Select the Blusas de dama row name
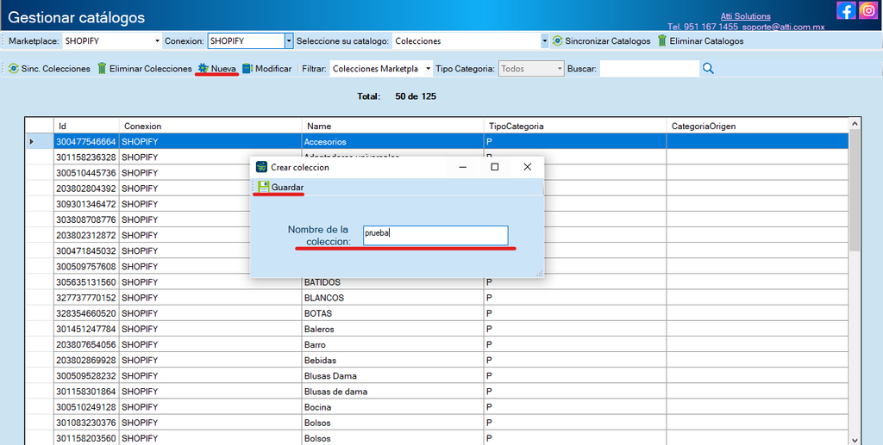The width and height of the screenshot is (883, 445). point(392,391)
